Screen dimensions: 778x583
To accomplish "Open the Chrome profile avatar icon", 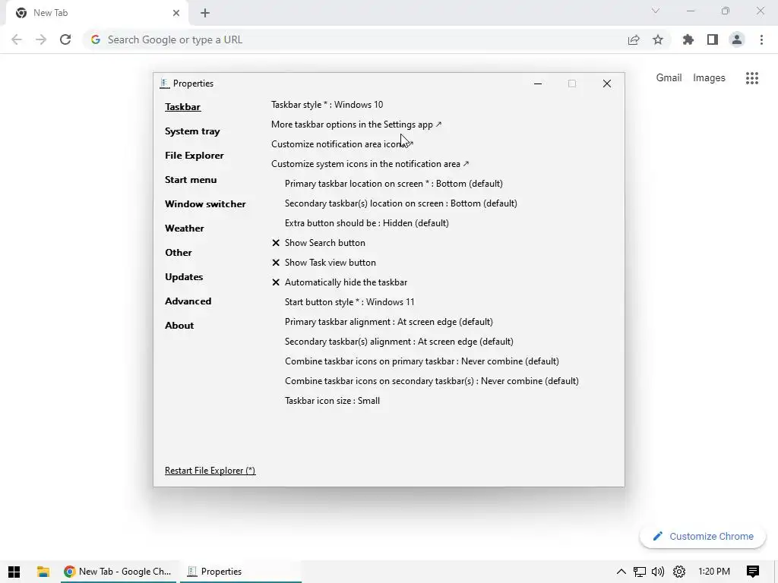I will [x=737, y=39].
